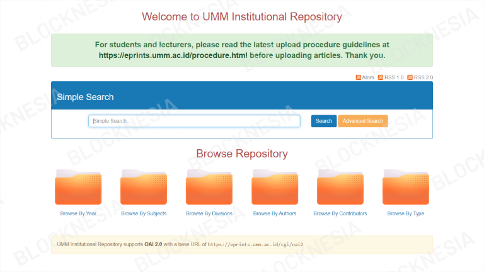This screenshot has height=272, width=484.
Task: Click the Welcome to UMM Institutional Repository title
Action: click(242, 16)
